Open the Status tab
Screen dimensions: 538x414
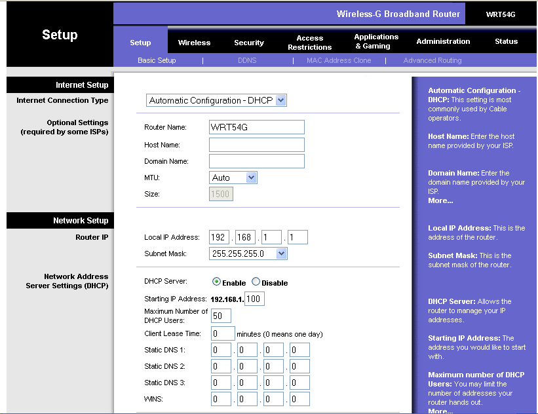click(506, 41)
